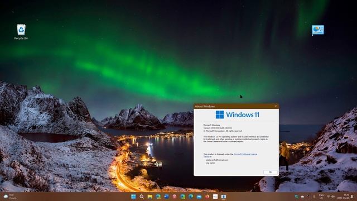Select the licensed email address text
The height and width of the screenshot is (201, 357).
(x=217, y=160)
